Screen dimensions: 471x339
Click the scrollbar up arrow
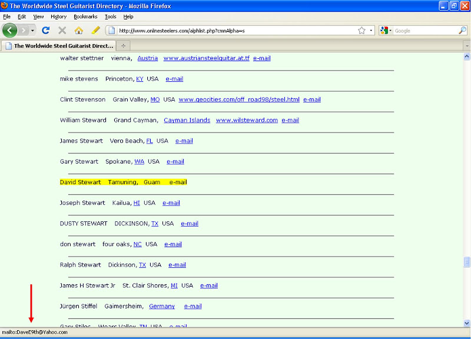[x=467, y=56]
